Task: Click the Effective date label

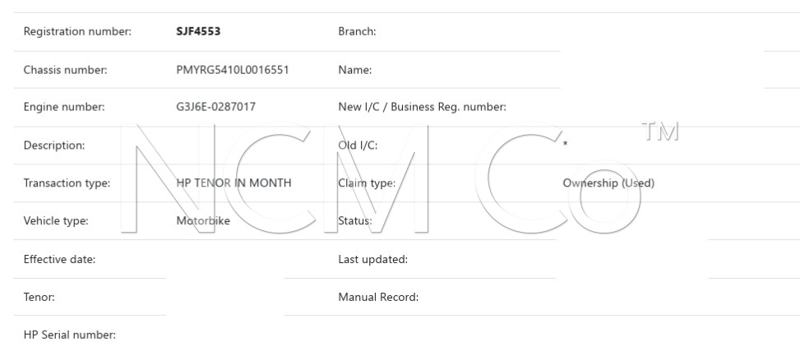Action: coord(60,260)
